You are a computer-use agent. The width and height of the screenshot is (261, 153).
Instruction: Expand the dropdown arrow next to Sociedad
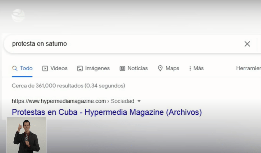pos(139,101)
